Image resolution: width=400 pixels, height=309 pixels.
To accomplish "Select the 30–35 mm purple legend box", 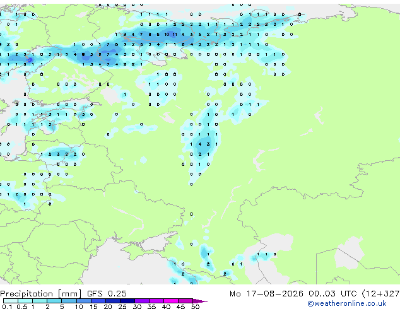I will click(141, 301).
